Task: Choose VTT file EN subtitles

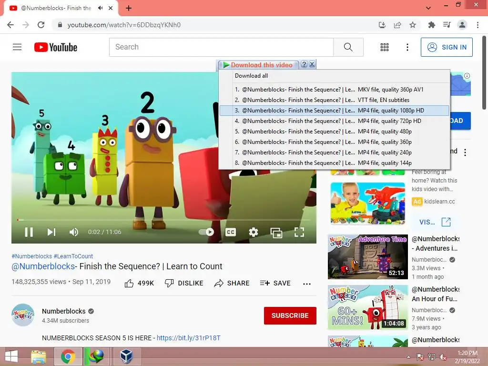Action: [x=334, y=100]
